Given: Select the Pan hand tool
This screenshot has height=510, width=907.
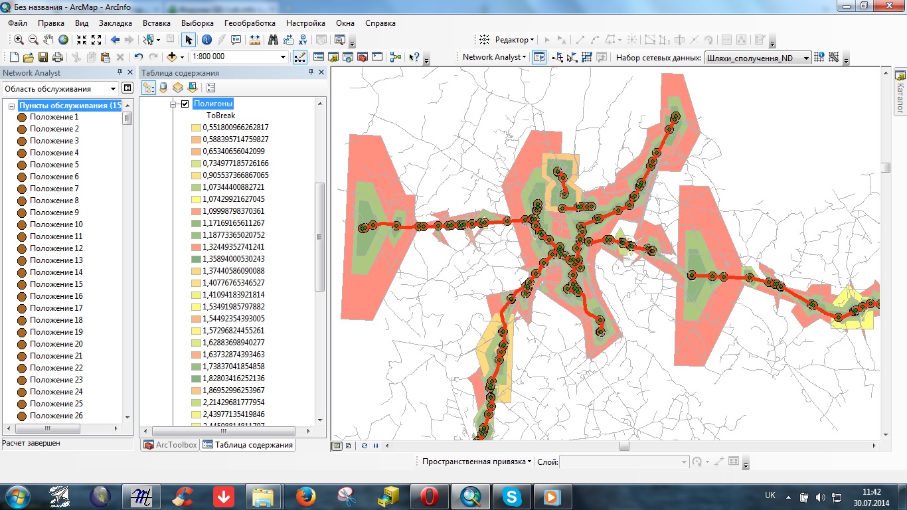Looking at the screenshot, I should click(48, 40).
